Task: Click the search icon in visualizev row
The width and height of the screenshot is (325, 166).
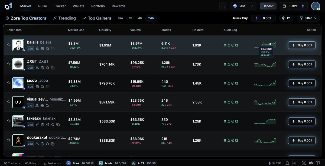Action: [47, 106]
